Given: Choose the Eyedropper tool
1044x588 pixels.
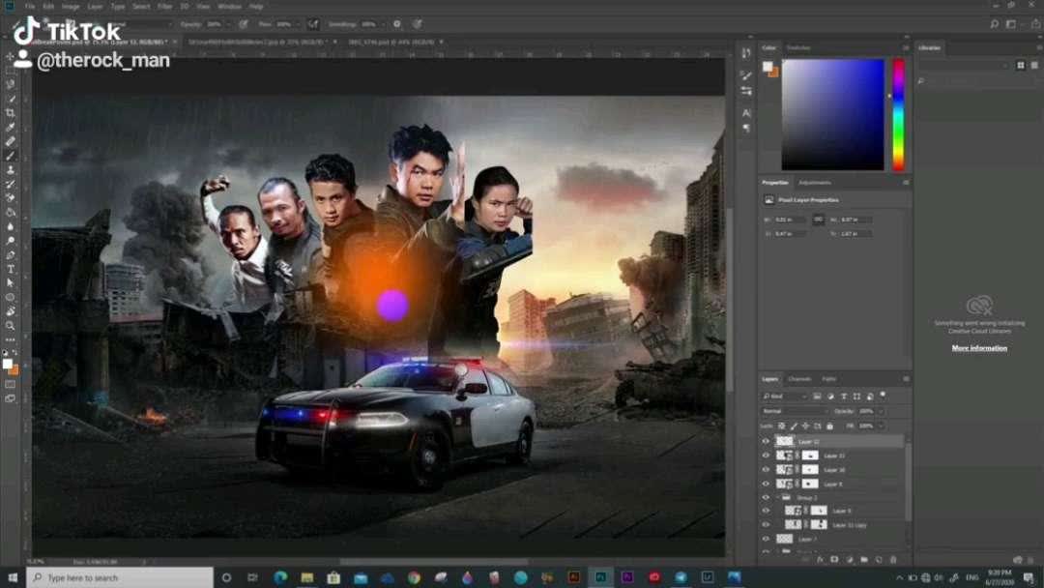Looking at the screenshot, I should 12,126.
